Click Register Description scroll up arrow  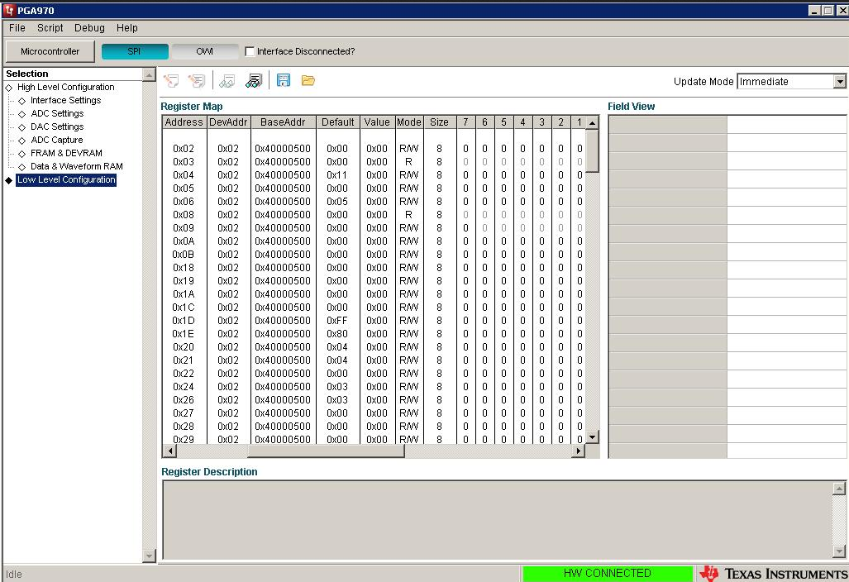point(839,489)
